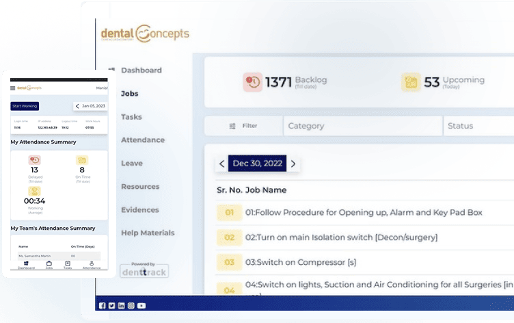The image size is (514, 323).
Task: Expand the Status dropdown filter
Action: pyautogui.click(x=478, y=126)
